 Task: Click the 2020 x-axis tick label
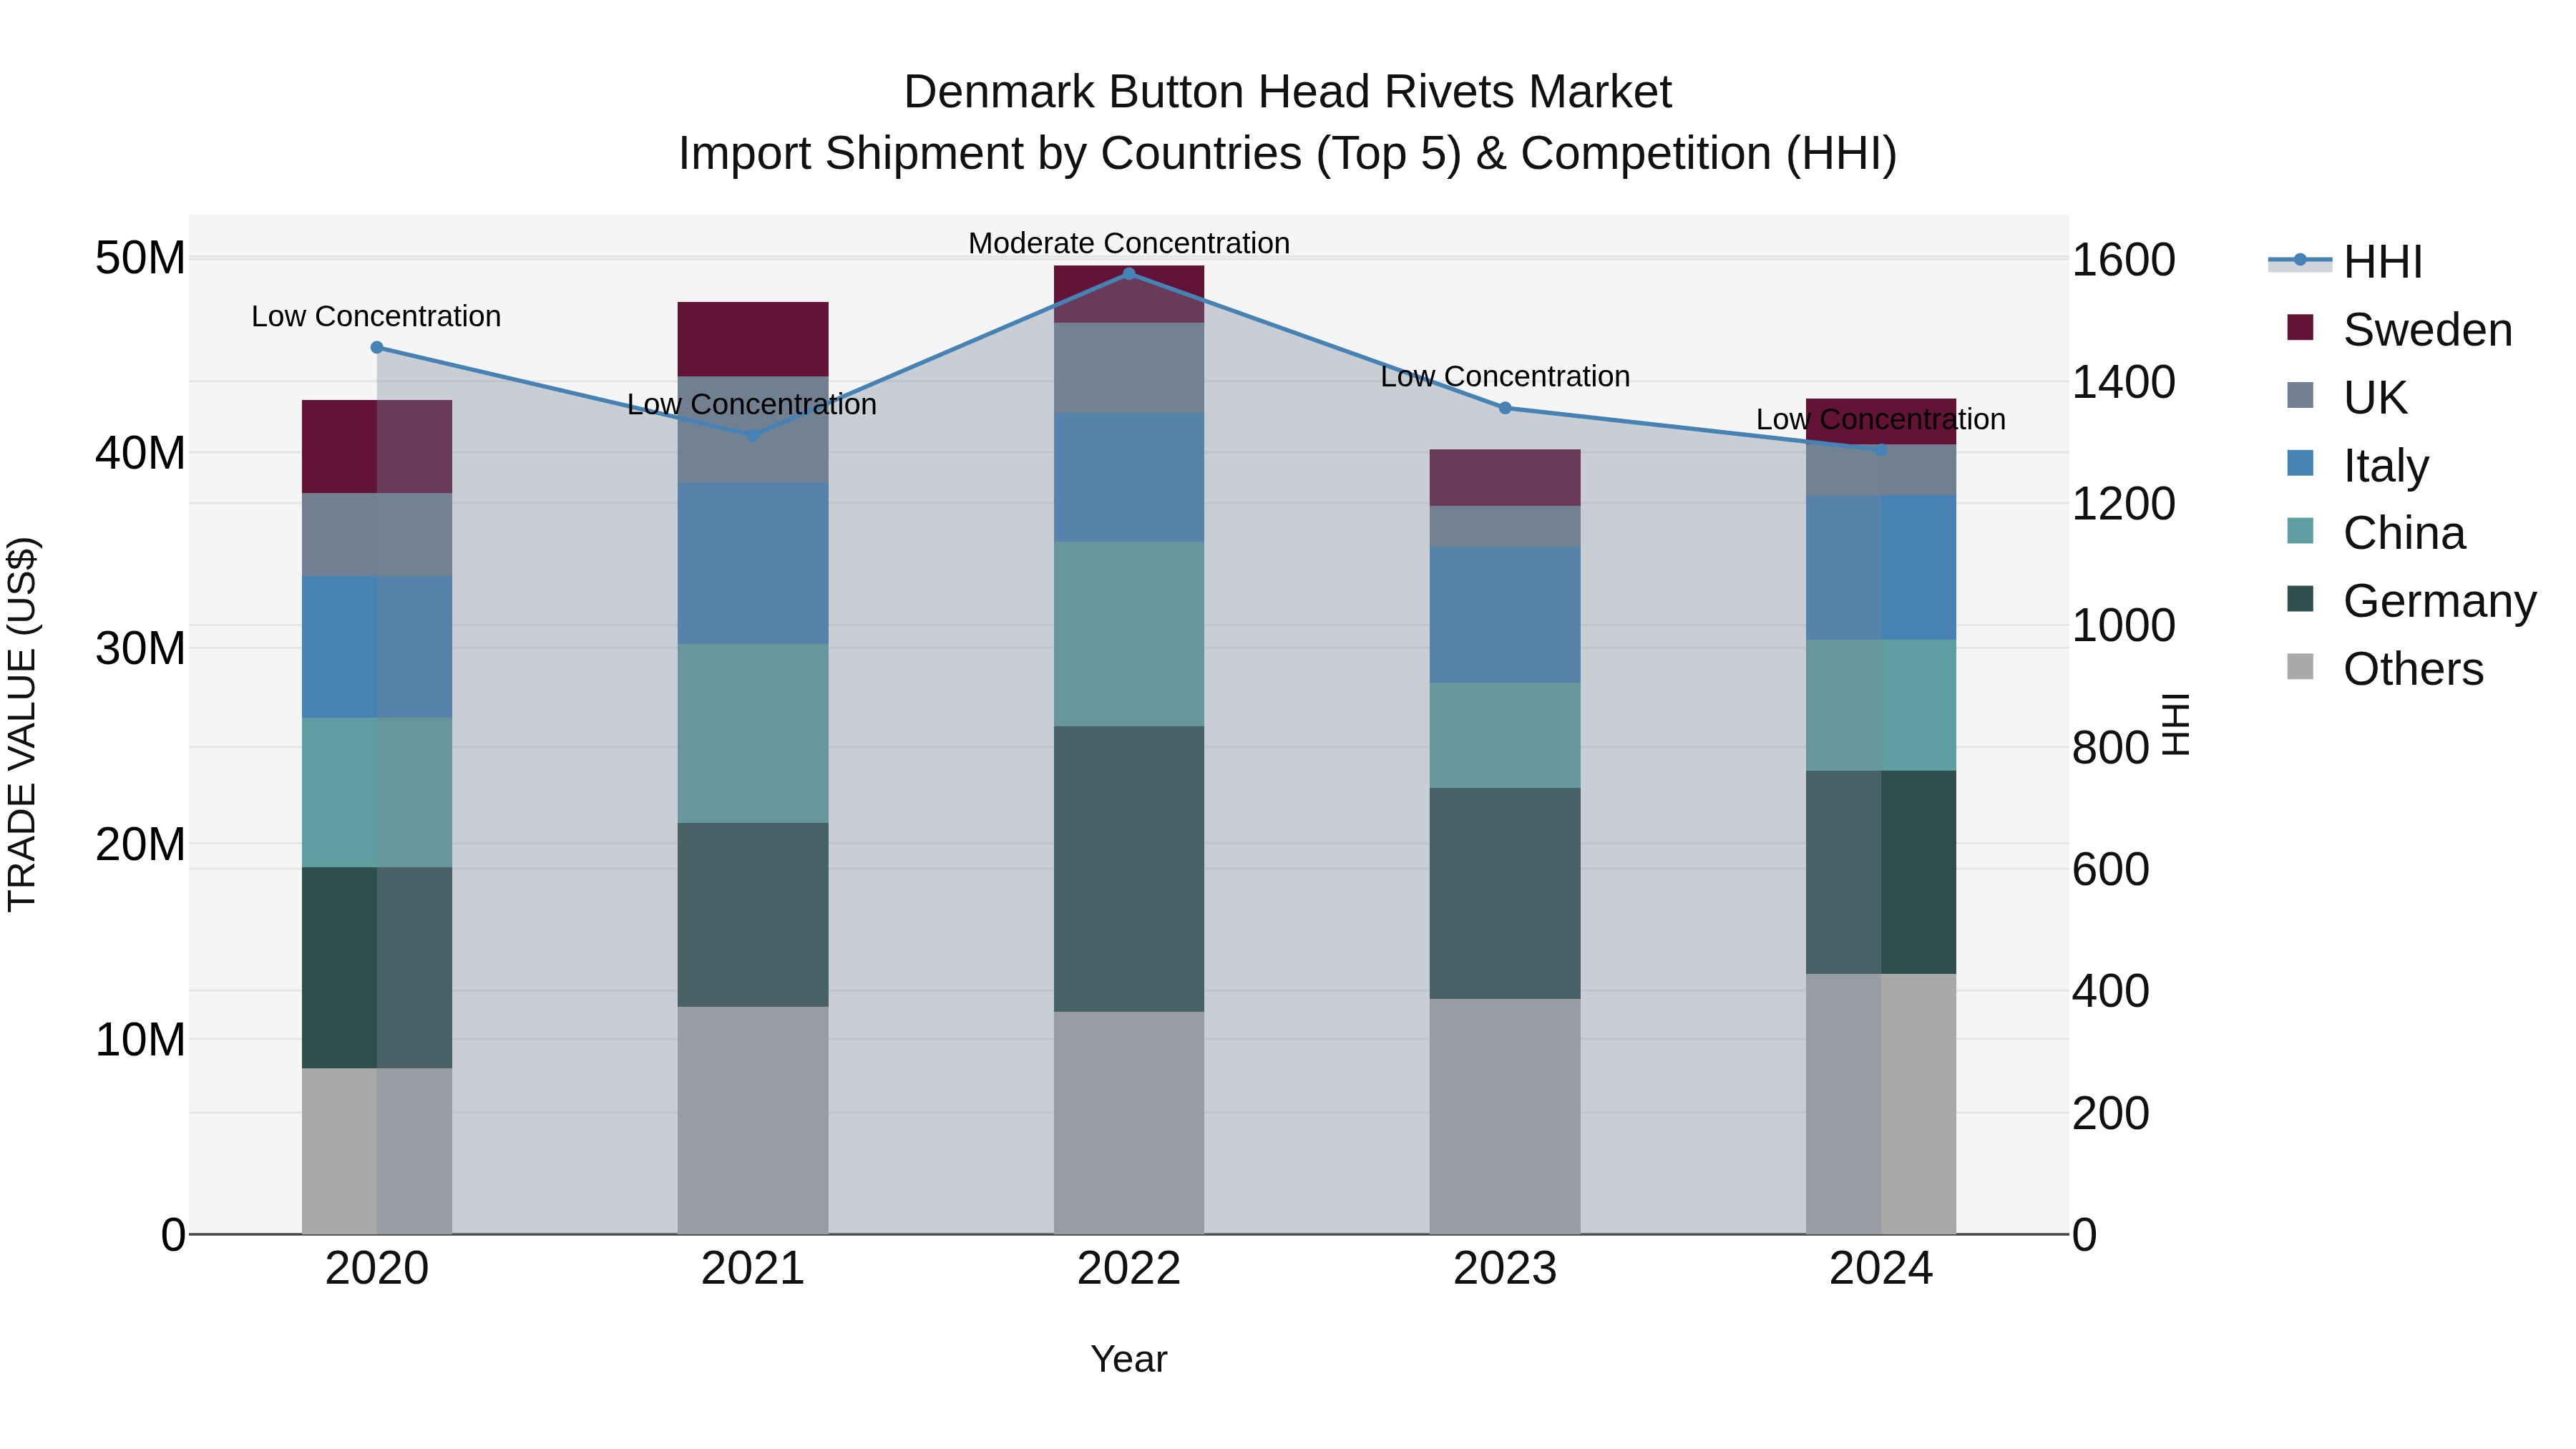tap(377, 1269)
